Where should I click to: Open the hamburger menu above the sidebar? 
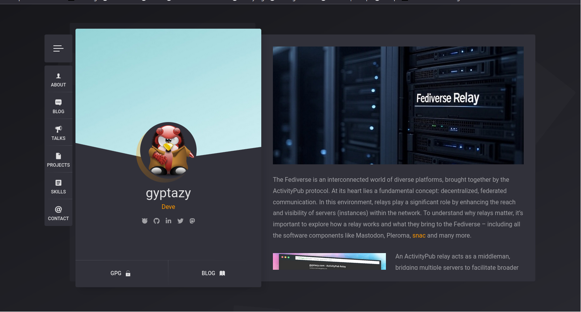point(58,48)
